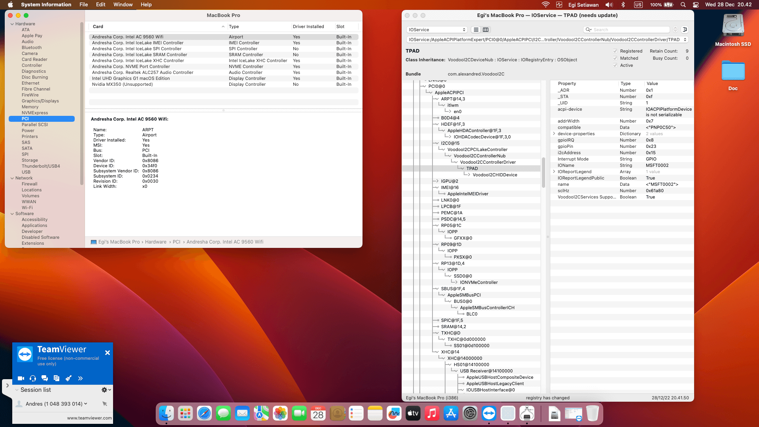The image size is (759, 427).
Task: Expand the device-properties dictionary row
Action: pos(554,134)
